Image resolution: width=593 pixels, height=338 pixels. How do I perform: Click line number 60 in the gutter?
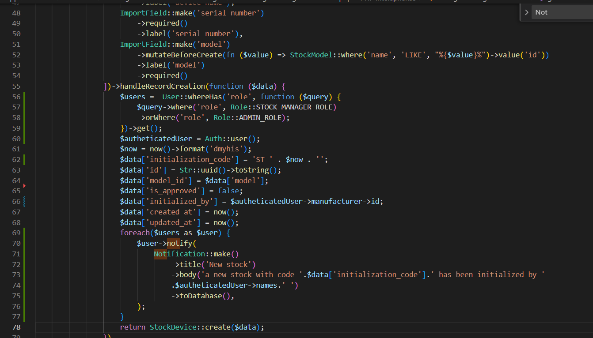tap(16, 139)
